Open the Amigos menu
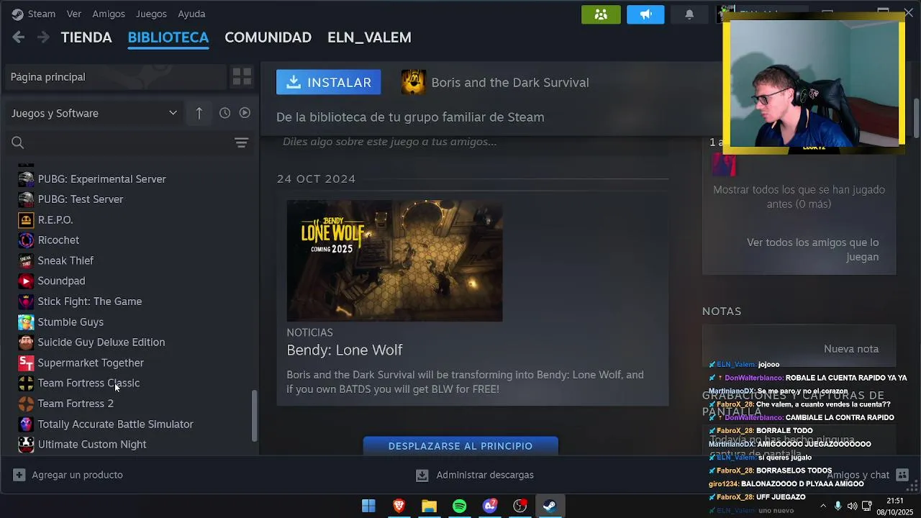The image size is (921, 518). (x=109, y=14)
